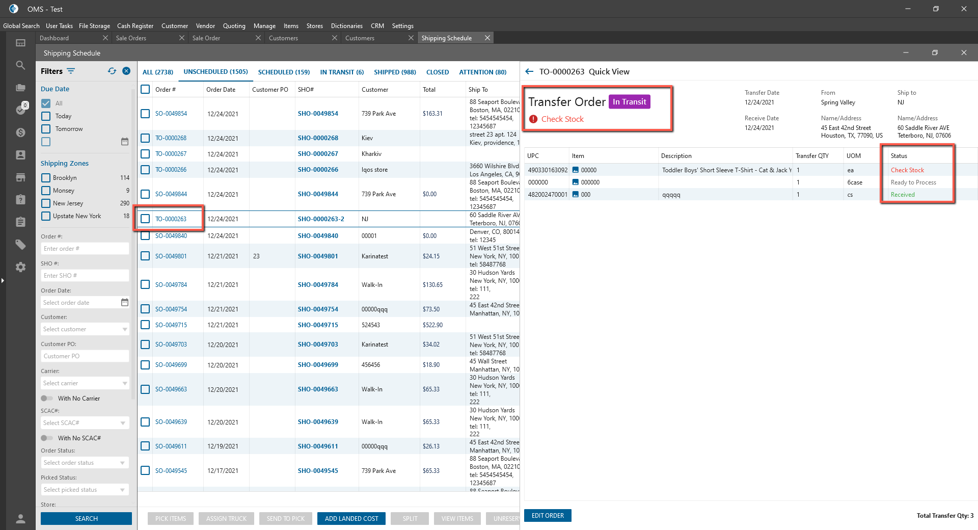This screenshot has height=530, width=978.
Task: Switch to the SCHEDULED (159) tab
Action: (284, 72)
